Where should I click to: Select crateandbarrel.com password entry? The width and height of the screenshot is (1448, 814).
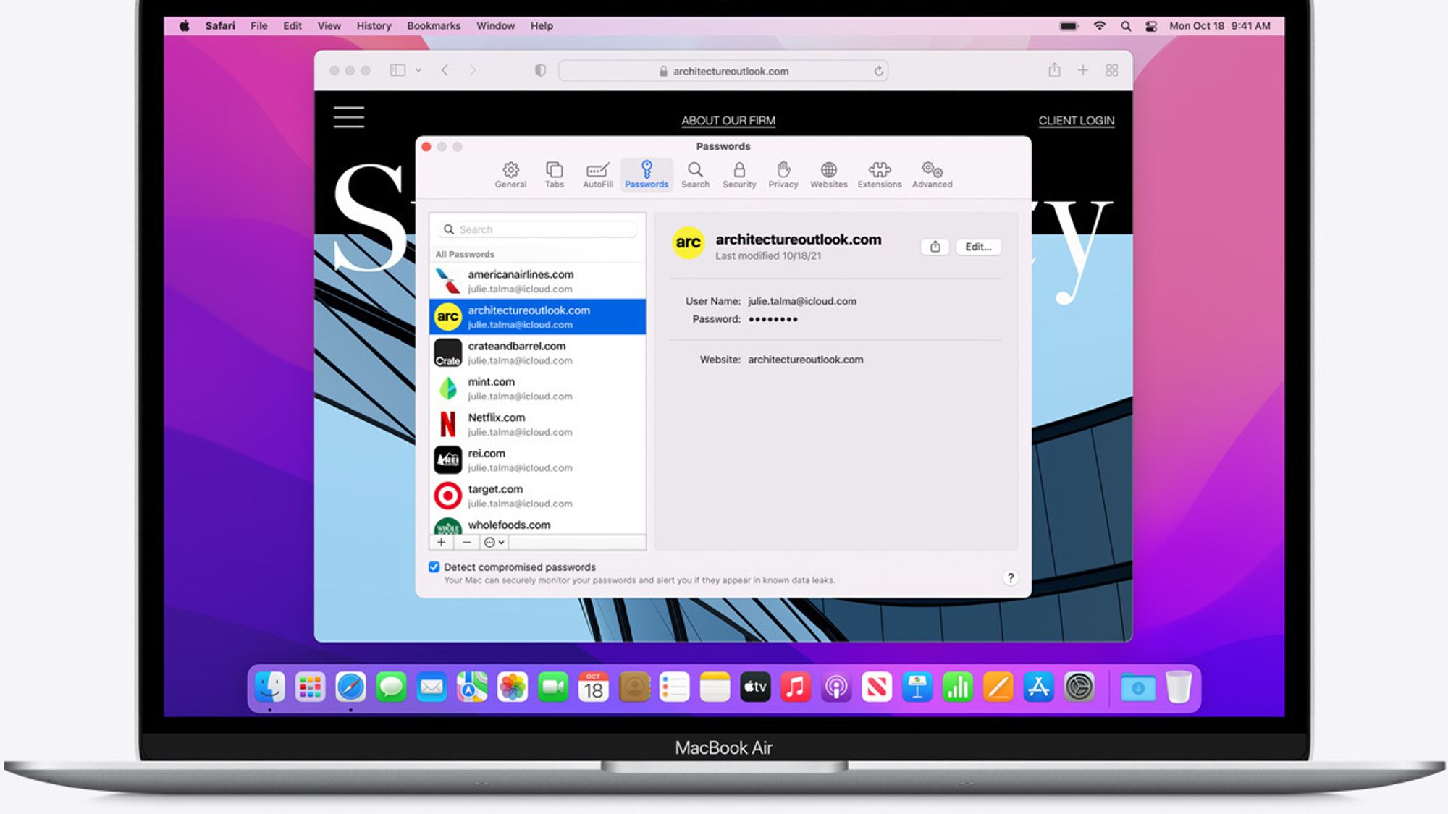[537, 352]
